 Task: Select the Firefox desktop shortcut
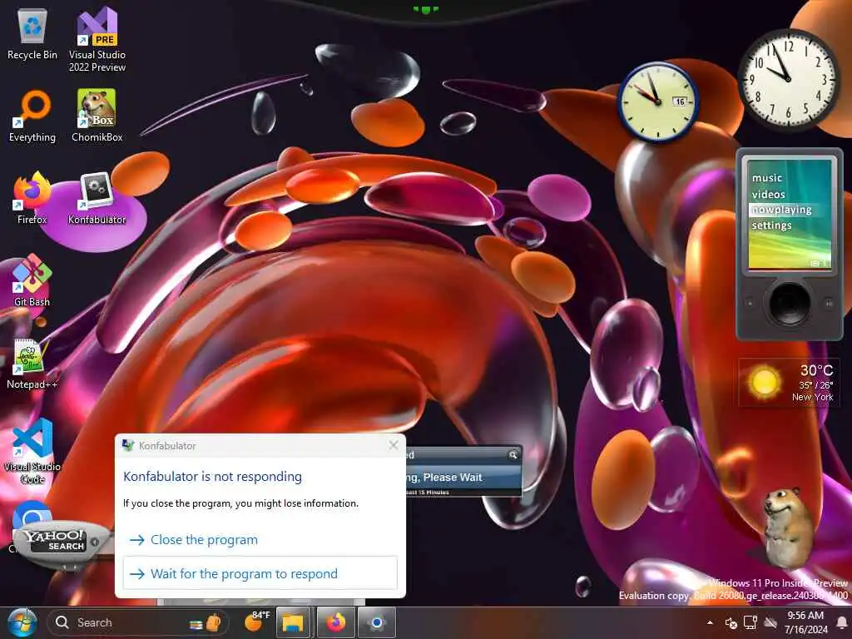(32, 198)
